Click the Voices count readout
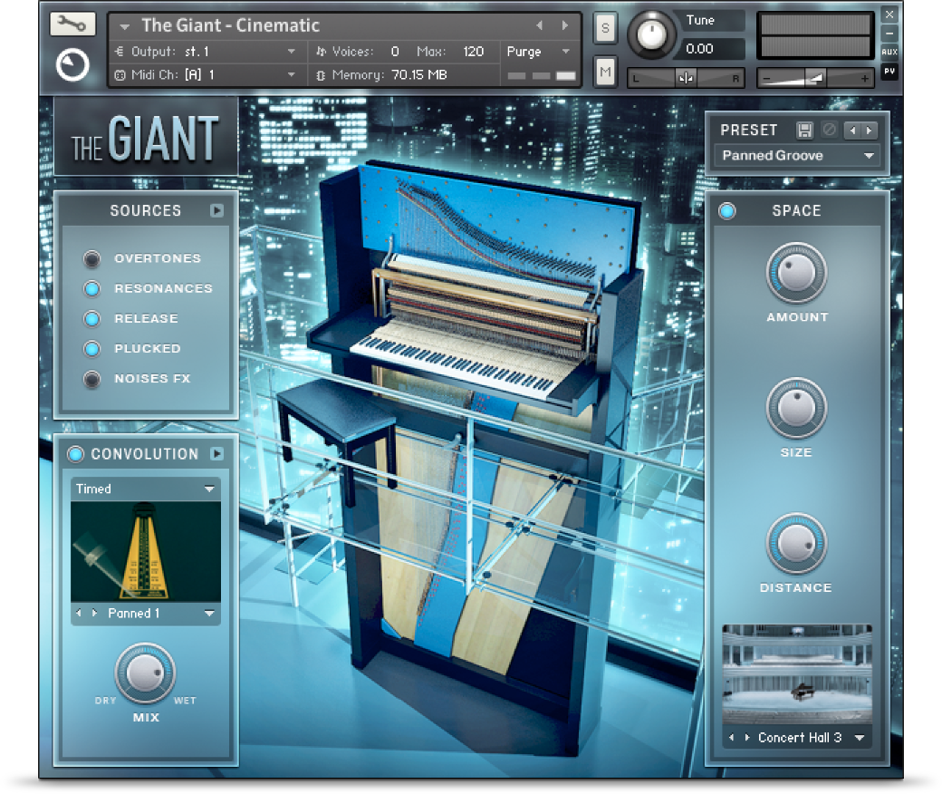Image resolution: width=942 pixels, height=794 pixels. point(395,52)
